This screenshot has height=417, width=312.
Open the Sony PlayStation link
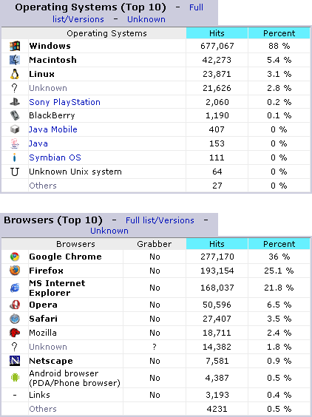(x=64, y=102)
